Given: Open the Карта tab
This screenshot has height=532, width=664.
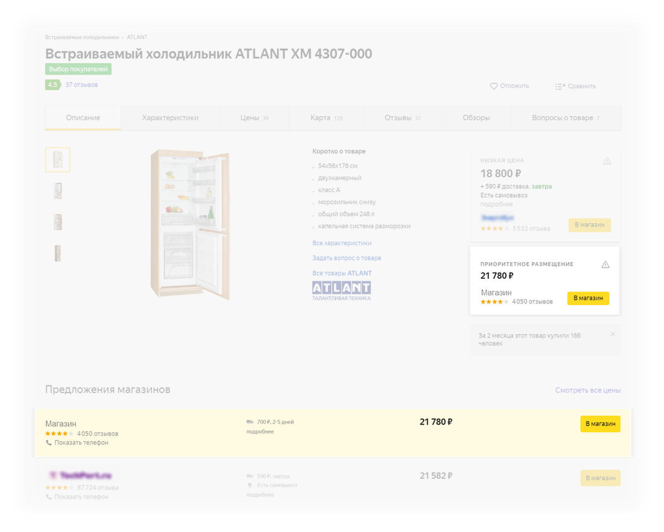Looking at the screenshot, I should pos(326,118).
